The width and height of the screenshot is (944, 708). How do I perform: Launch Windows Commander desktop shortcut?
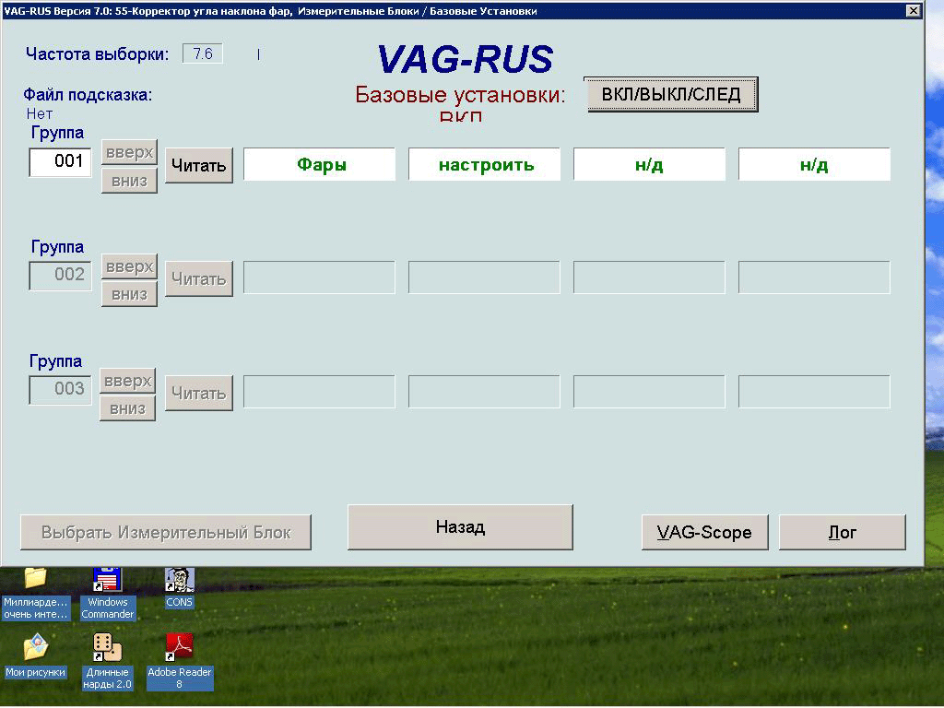click(108, 581)
